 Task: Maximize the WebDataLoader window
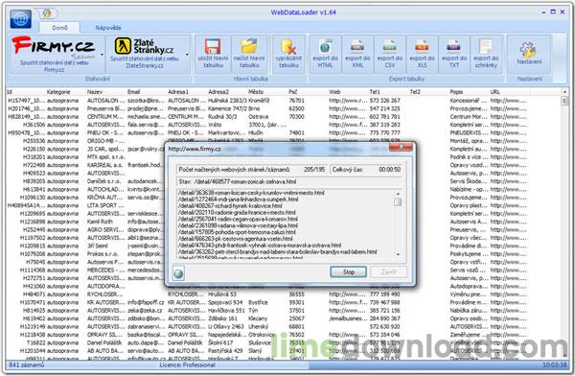click(553, 12)
